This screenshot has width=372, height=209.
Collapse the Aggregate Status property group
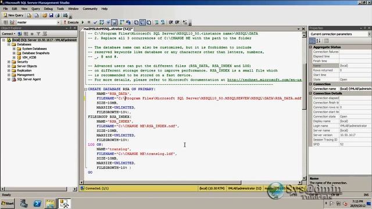coord(310,47)
